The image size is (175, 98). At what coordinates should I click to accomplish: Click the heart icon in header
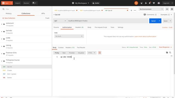(x=154, y=3)
